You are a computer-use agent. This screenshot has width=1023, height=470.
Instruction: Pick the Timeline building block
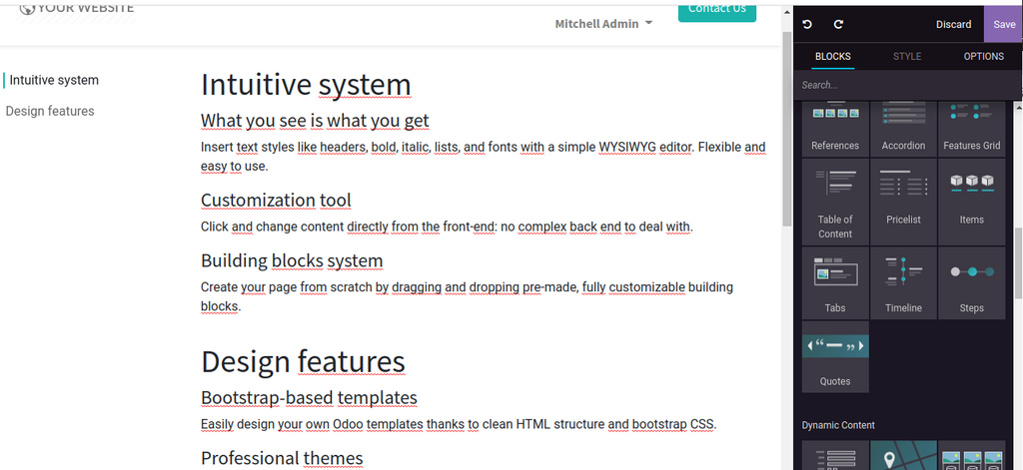tap(903, 284)
